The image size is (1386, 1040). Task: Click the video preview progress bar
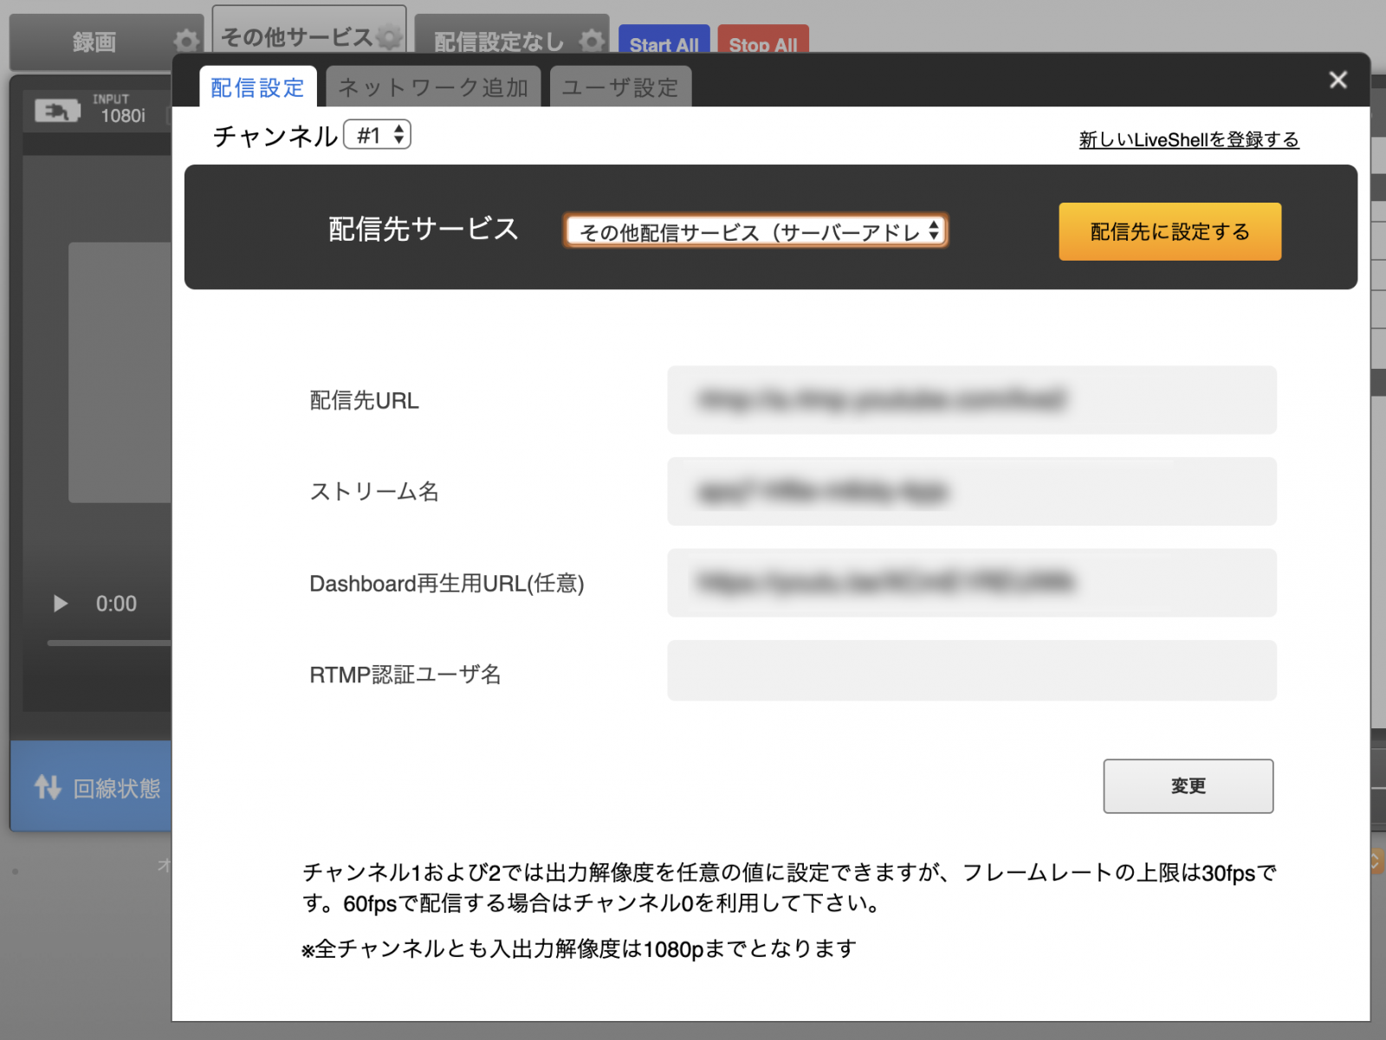click(x=108, y=643)
